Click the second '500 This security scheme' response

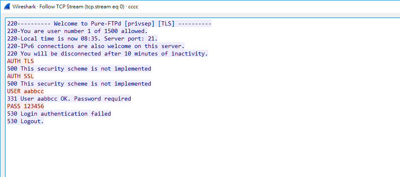pos(79,83)
